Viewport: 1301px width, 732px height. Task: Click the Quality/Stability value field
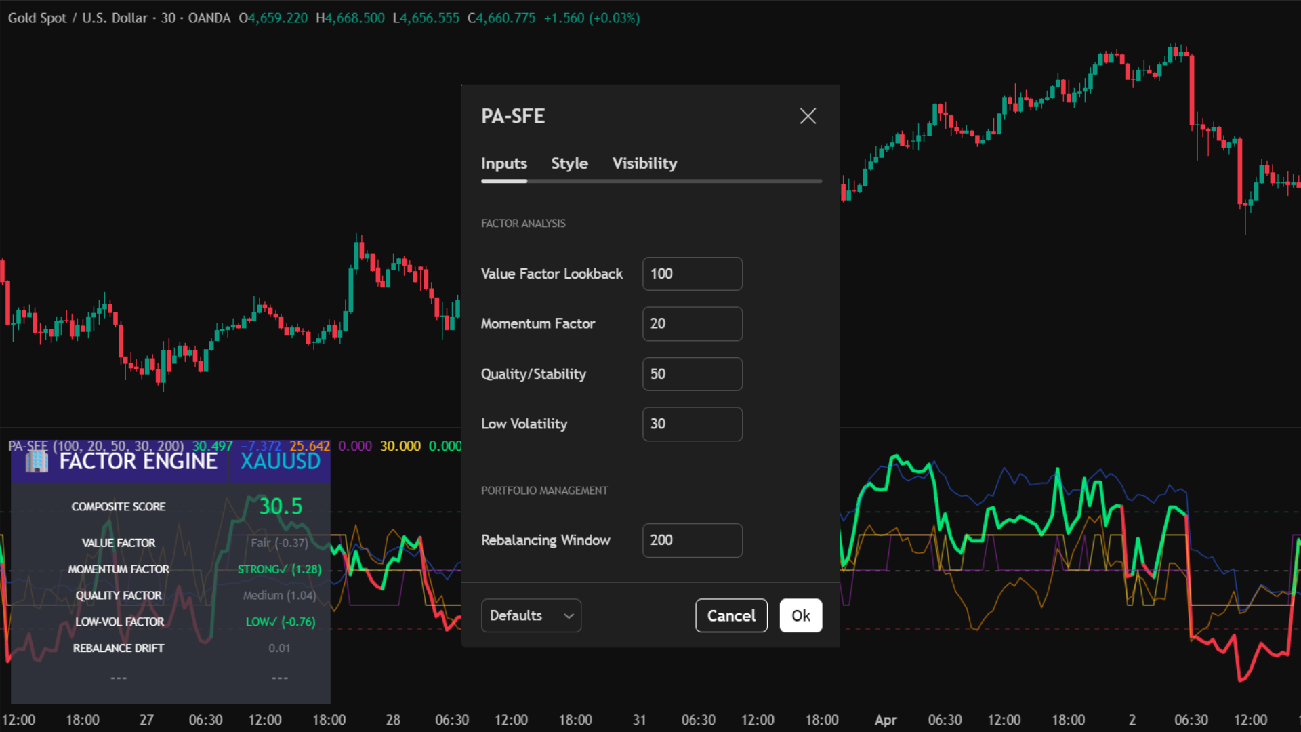(692, 374)
